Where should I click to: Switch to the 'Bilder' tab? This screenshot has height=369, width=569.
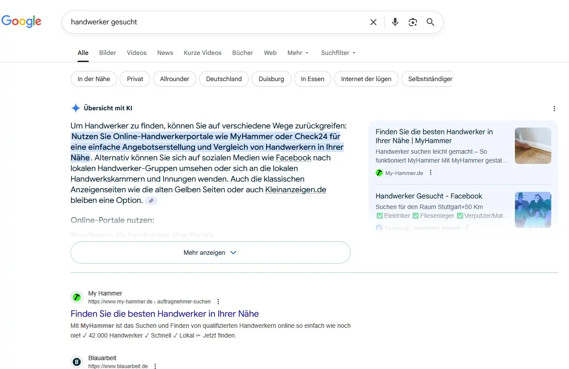point(107,53)
